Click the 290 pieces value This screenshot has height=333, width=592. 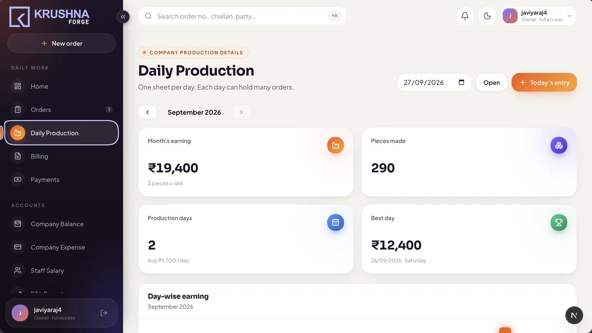click(x=383, y=168)
